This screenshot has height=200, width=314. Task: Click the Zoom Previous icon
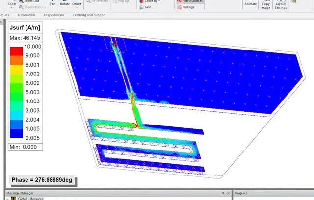[x=21, y=7]
